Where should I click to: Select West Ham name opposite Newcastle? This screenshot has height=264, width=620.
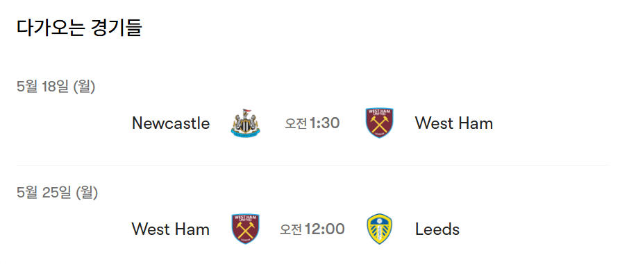click(x=454, y=123)
